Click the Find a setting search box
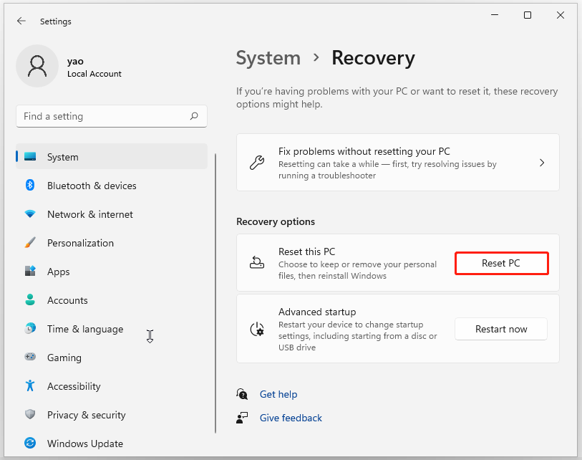Viewport: 582px width, 460px height. click(x=111, y=116)
